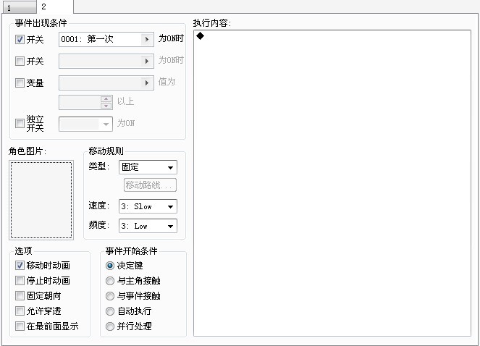Open 频度 dropdown showing 3: Low
480x346 pixels.
click(x=148, y=226)
